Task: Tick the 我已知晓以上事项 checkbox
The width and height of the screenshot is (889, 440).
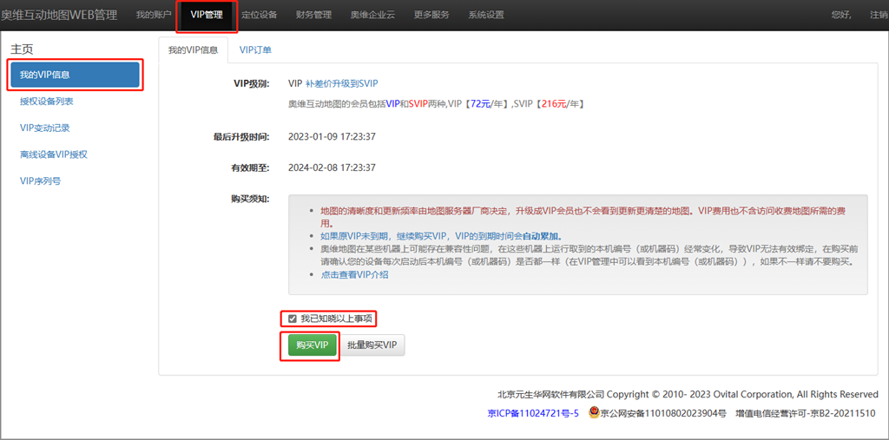Action: tap(293, 319)
